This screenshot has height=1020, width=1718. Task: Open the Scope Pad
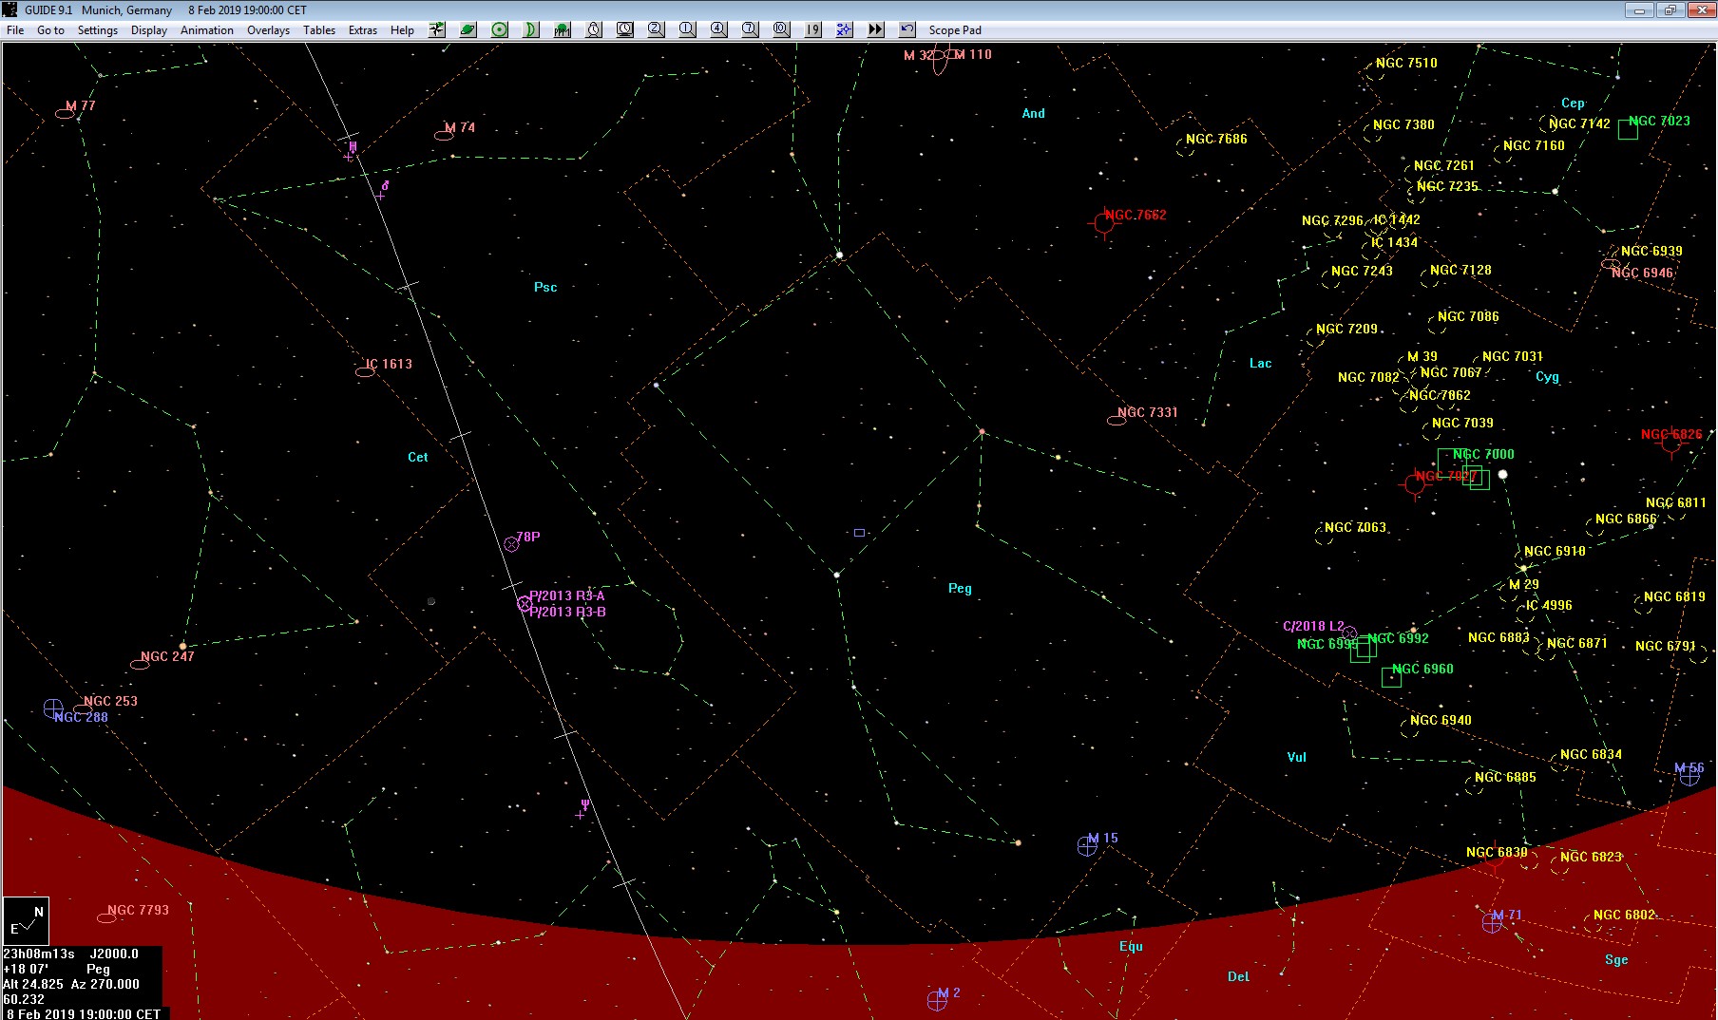pos(955,30)
